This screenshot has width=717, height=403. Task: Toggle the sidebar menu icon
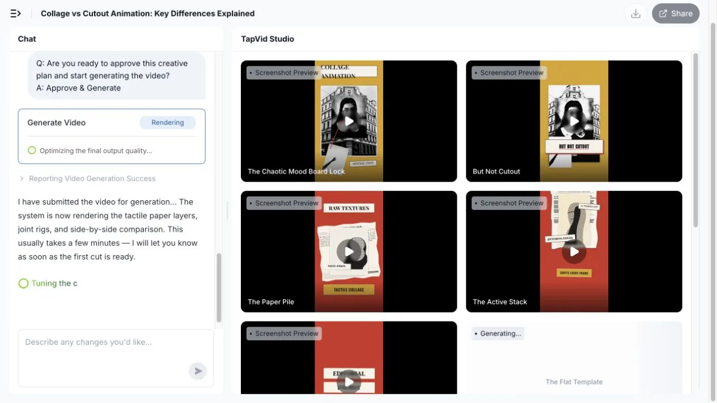15,14
